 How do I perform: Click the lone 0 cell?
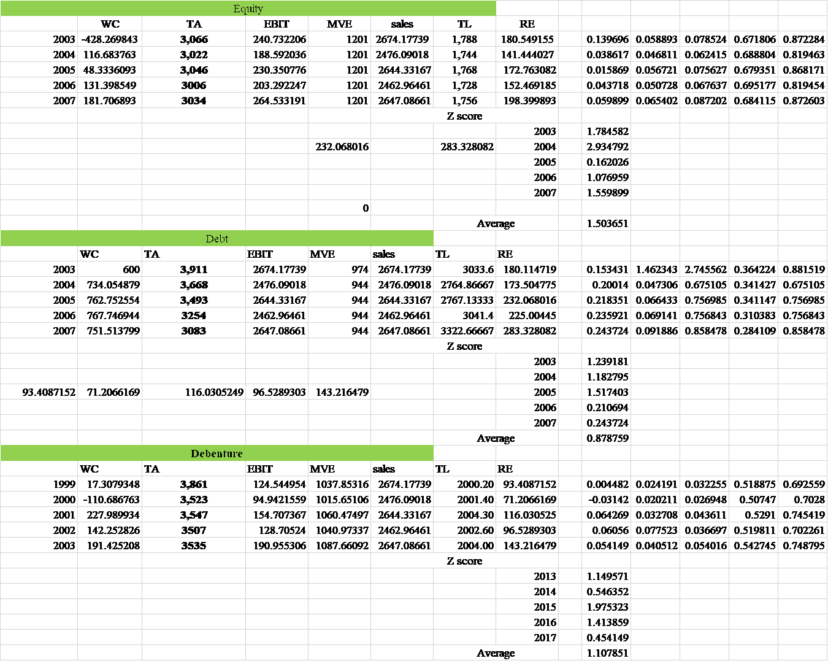[x=339, y=208]
